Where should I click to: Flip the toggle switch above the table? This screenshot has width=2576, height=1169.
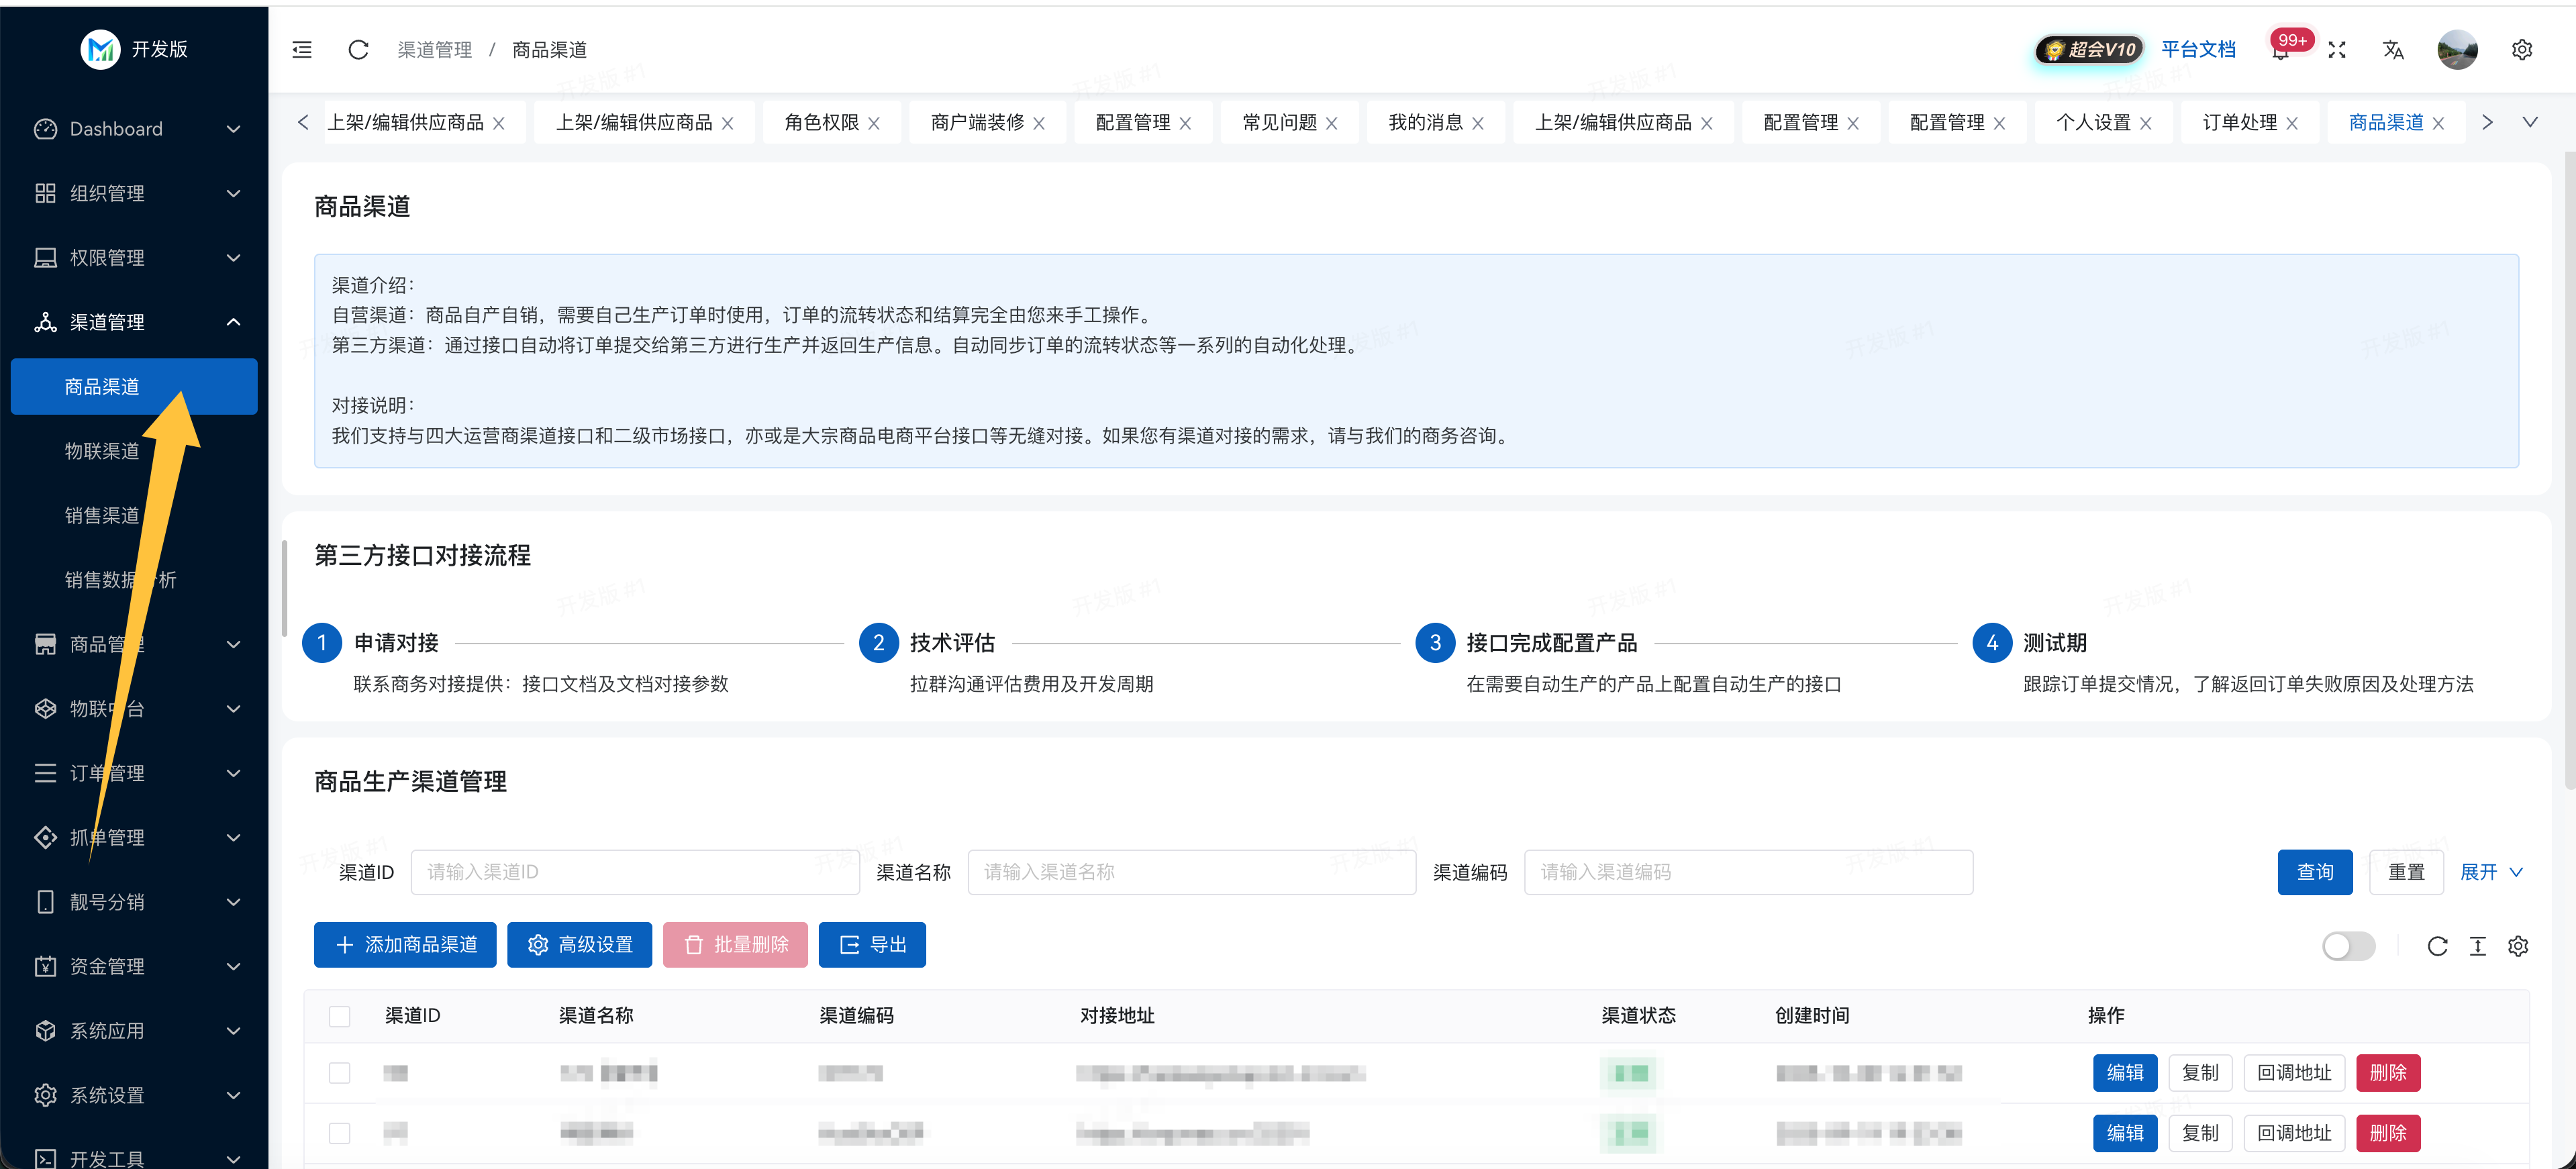[x=2349, y=946]
